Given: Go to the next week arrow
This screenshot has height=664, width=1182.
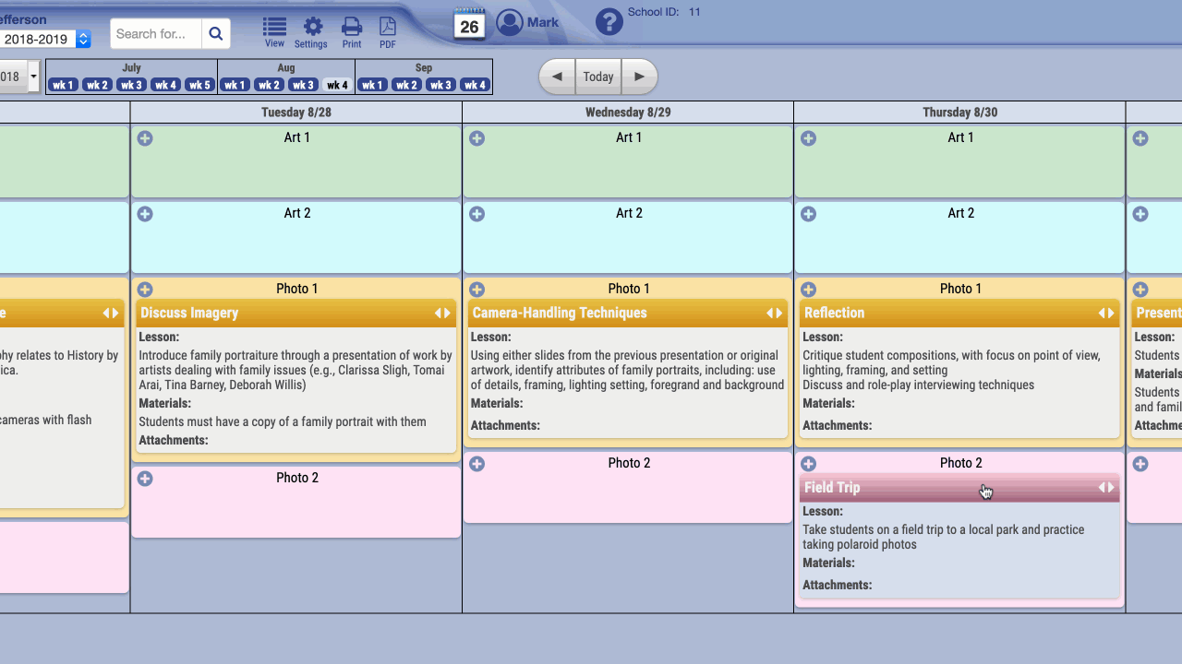Looking at the screenshot, I should 639,77.
